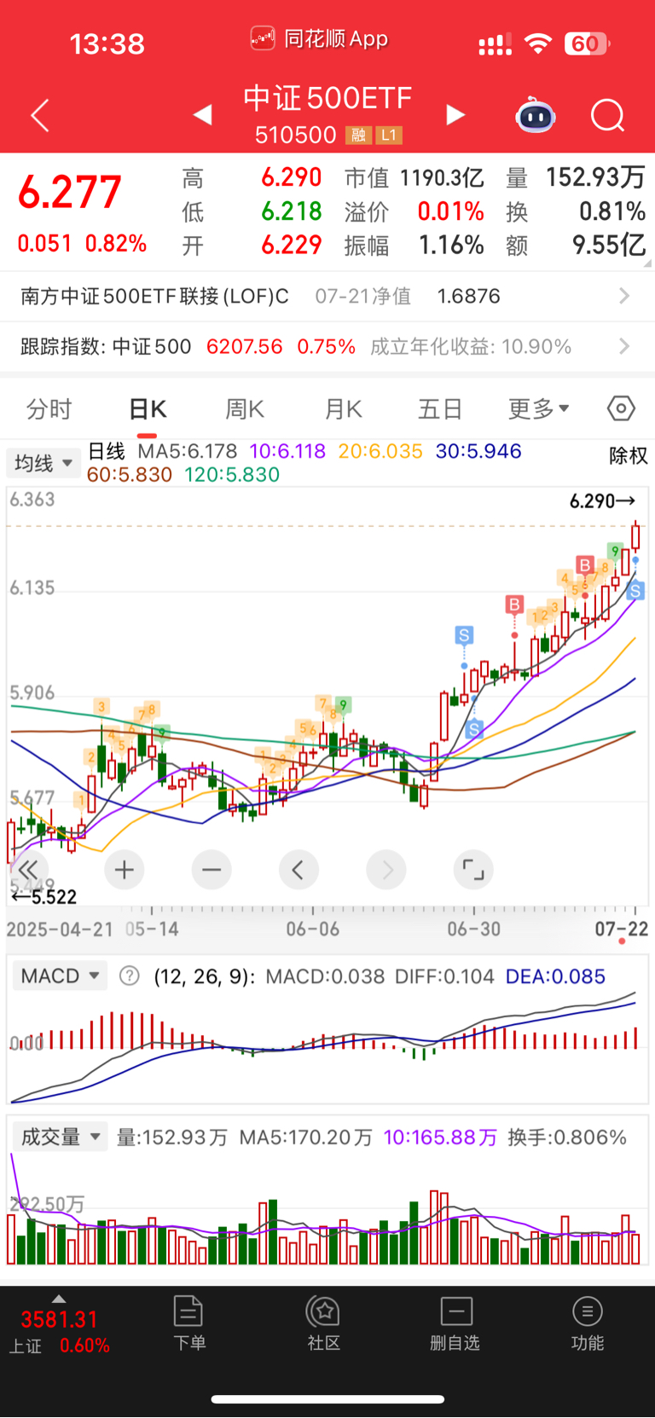Image resolution: width=655 pixels, height=1418 pixels.
Task: Open 南方中证500ETF联接 fund row chevron
Action: point(624,296)
